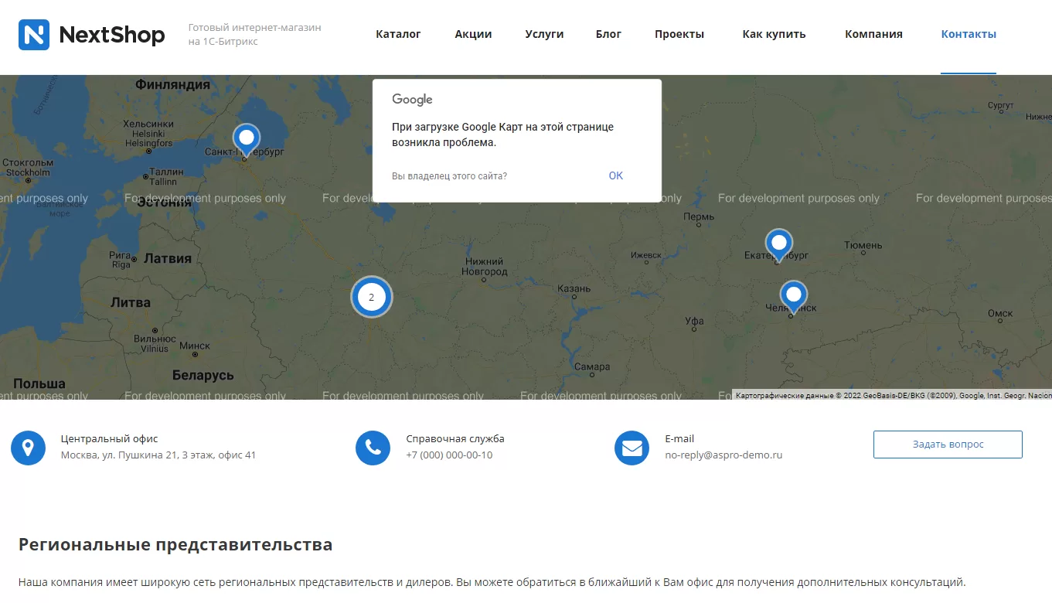Click the Омск city label on the map
Image resolution: width=1052 pixels, height=603 pixels.
[x=1000, y=313]
